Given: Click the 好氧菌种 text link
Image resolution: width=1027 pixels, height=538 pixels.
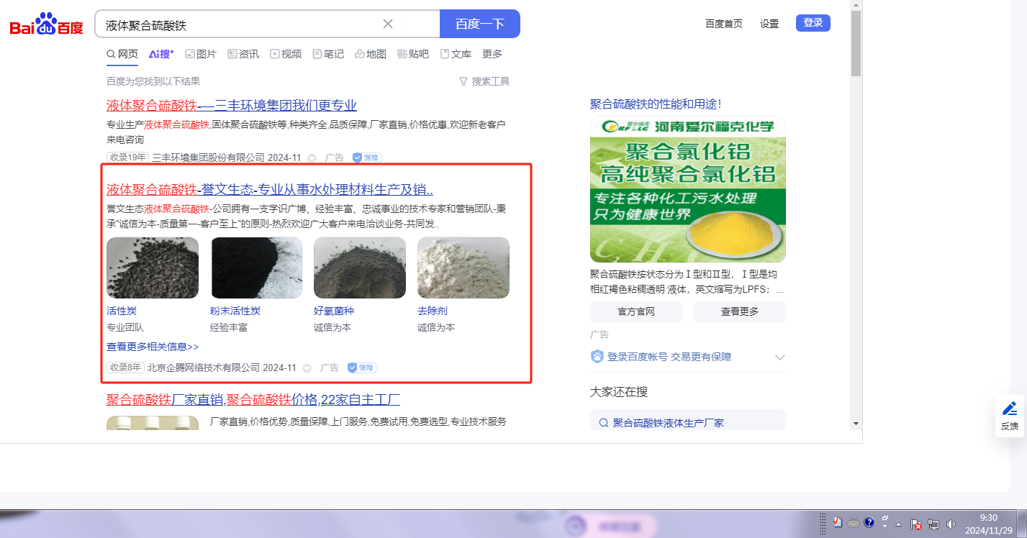Looking at the screenshot, I should [x=334, y=311].
